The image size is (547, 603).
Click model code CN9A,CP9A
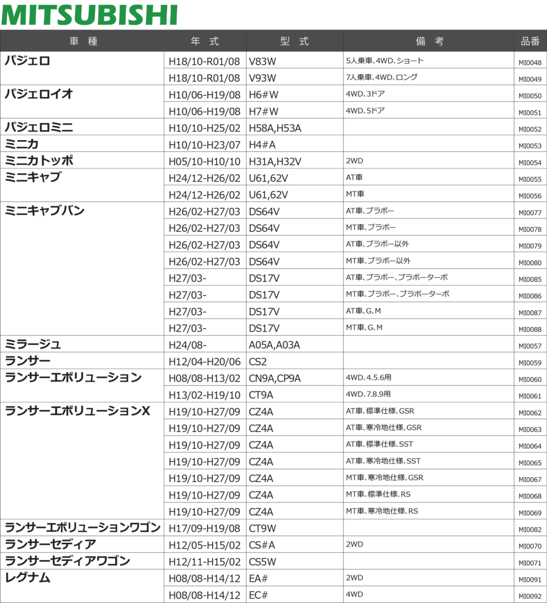(274, 379)
